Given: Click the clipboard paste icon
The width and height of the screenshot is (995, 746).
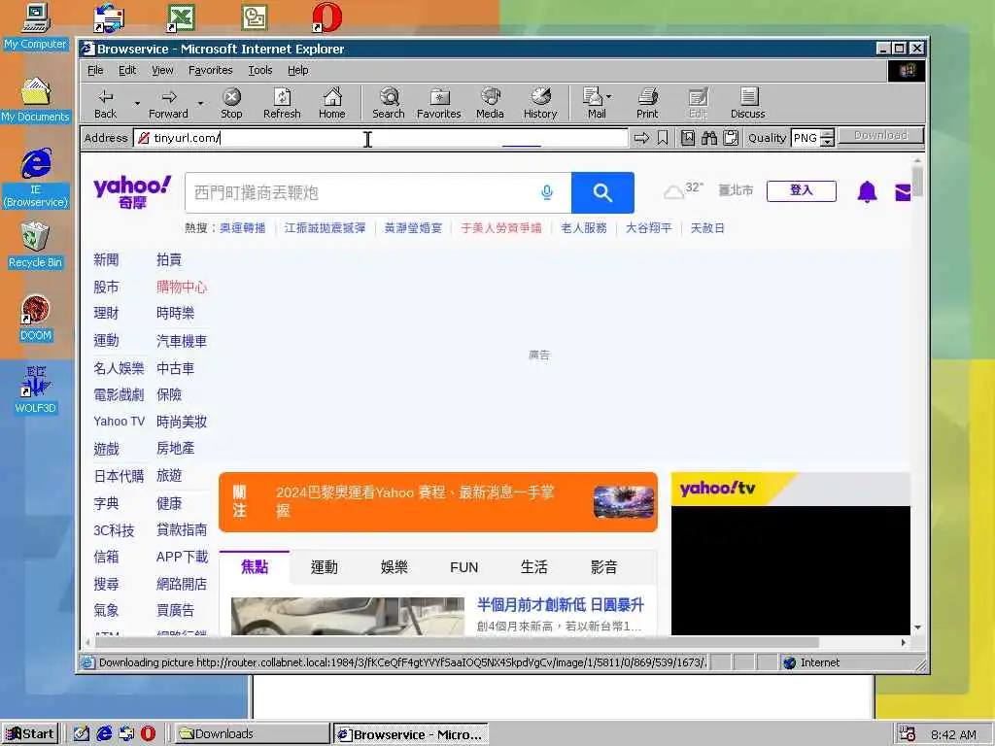Looking at the screenshot, I should coord(731,138).
